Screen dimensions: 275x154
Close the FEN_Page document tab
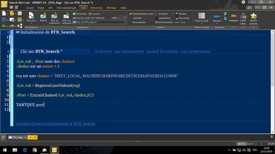(25, 137)
